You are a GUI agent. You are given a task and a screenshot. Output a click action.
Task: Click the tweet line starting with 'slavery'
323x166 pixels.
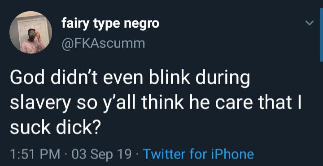(x=156, y=104)
